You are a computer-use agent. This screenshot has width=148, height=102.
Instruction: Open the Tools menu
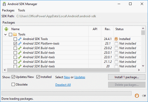coord(21,10)
